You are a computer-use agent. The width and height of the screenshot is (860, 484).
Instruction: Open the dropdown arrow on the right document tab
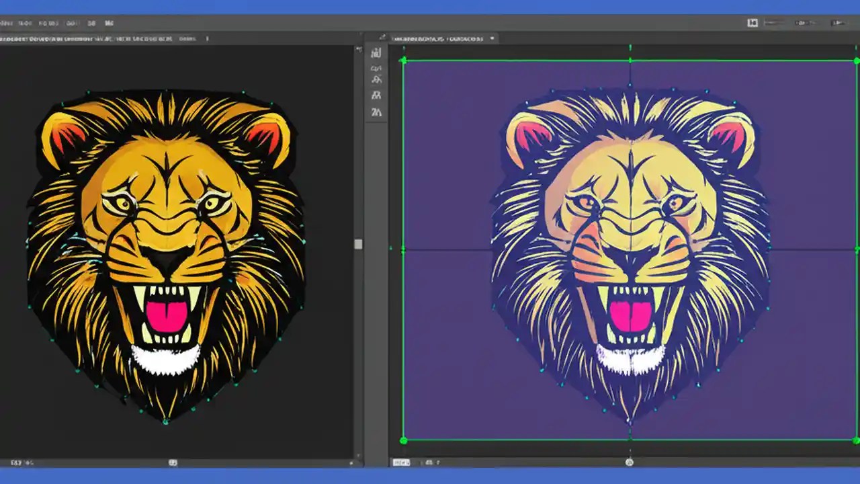491,38
